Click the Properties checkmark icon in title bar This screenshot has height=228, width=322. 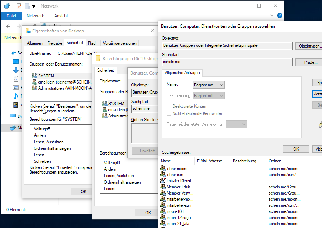19,6
